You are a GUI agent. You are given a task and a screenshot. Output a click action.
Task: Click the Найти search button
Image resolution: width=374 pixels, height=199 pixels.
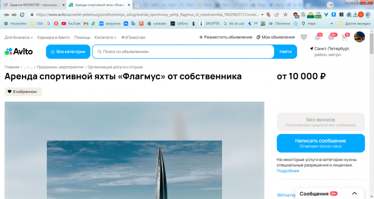[x=285, y=52]
